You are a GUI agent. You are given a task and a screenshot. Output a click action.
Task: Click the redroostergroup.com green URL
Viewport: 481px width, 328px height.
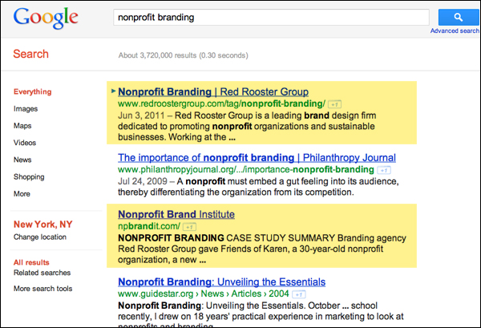pyautogui.click(x=221, y=103)
